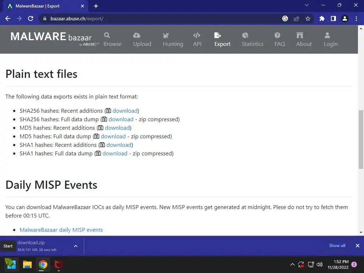Download SHA256 full data dump zip

(121, 119)
